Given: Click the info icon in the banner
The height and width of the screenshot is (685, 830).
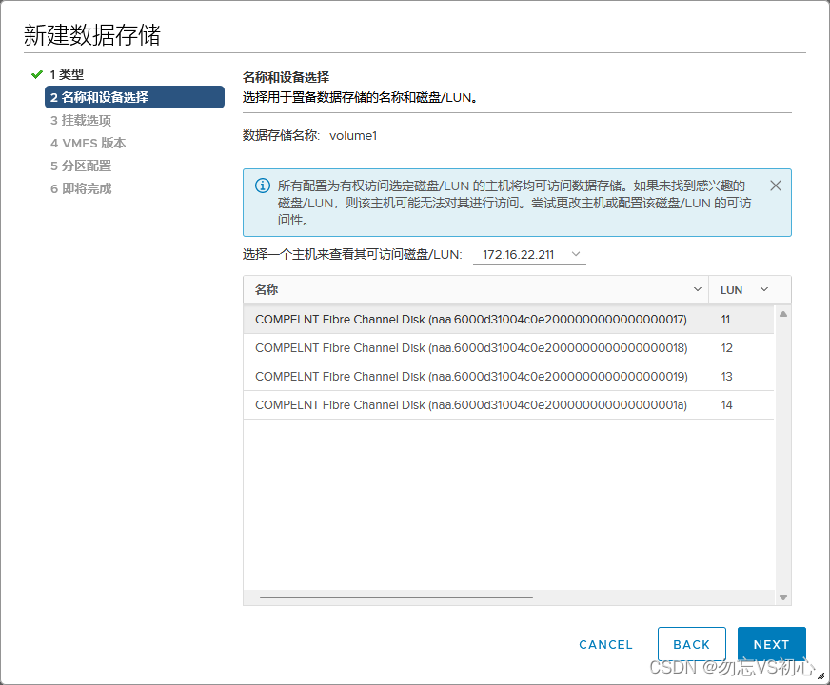Looking at the screenshot, I should click(262, 186).
